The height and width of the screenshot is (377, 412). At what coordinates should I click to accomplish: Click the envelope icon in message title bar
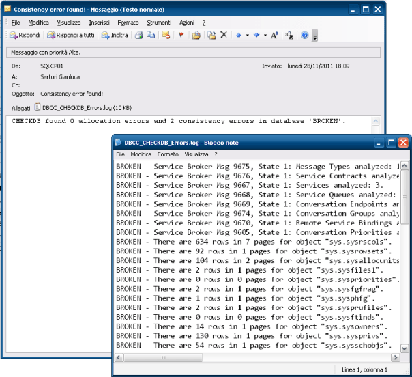tap(8, 9)
